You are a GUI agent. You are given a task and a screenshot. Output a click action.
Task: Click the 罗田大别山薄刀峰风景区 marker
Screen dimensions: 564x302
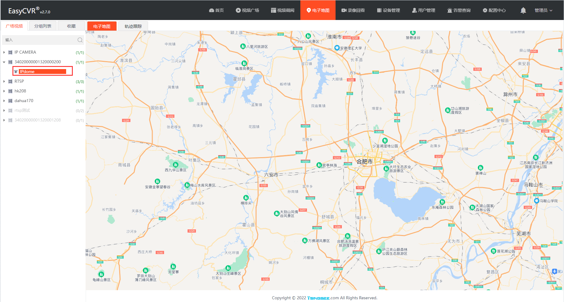point(146,270)
